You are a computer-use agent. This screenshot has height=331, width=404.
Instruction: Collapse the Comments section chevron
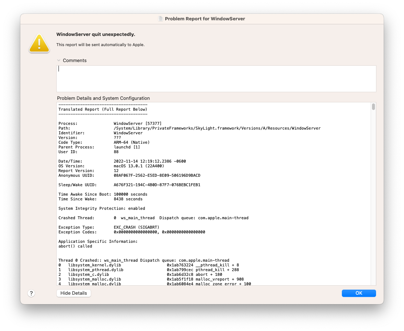point(59,61)
